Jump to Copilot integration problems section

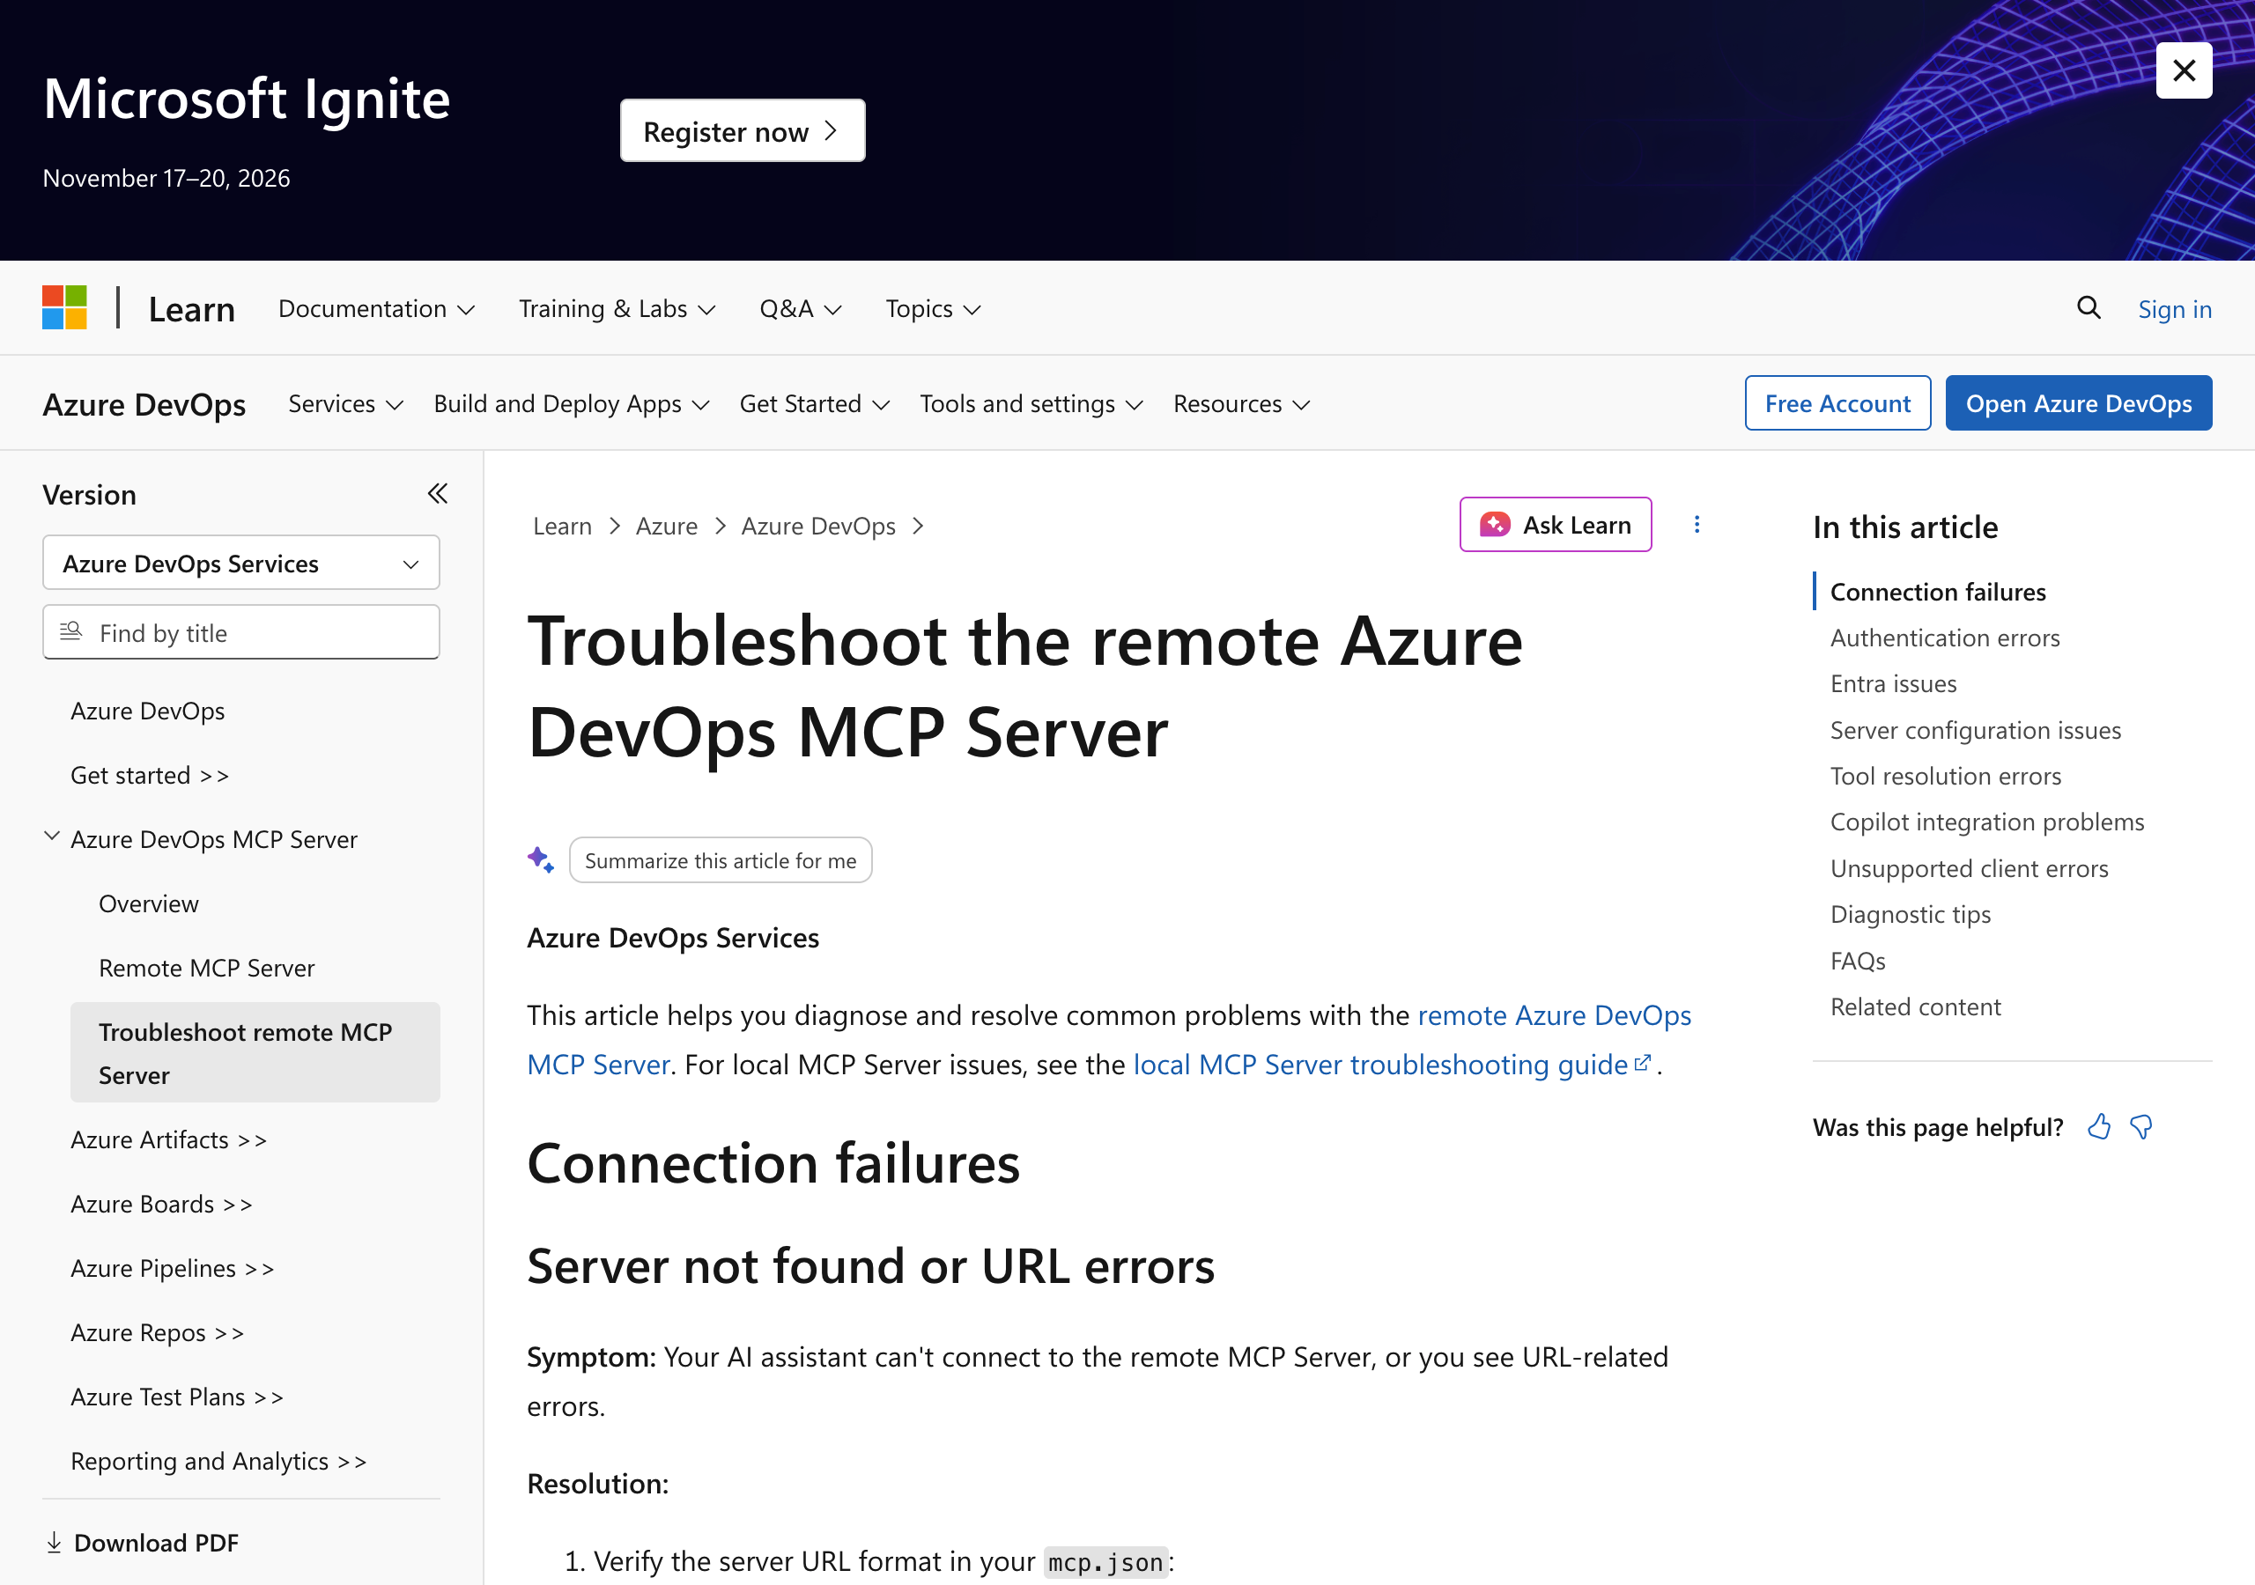pyautogui.click(x=1987, y=822)
